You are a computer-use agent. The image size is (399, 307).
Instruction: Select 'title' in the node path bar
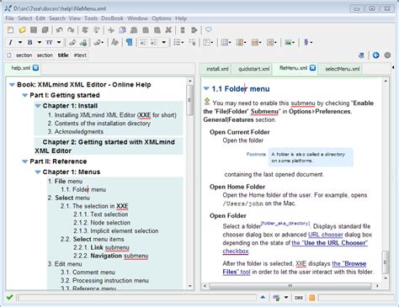pos(63,56)
